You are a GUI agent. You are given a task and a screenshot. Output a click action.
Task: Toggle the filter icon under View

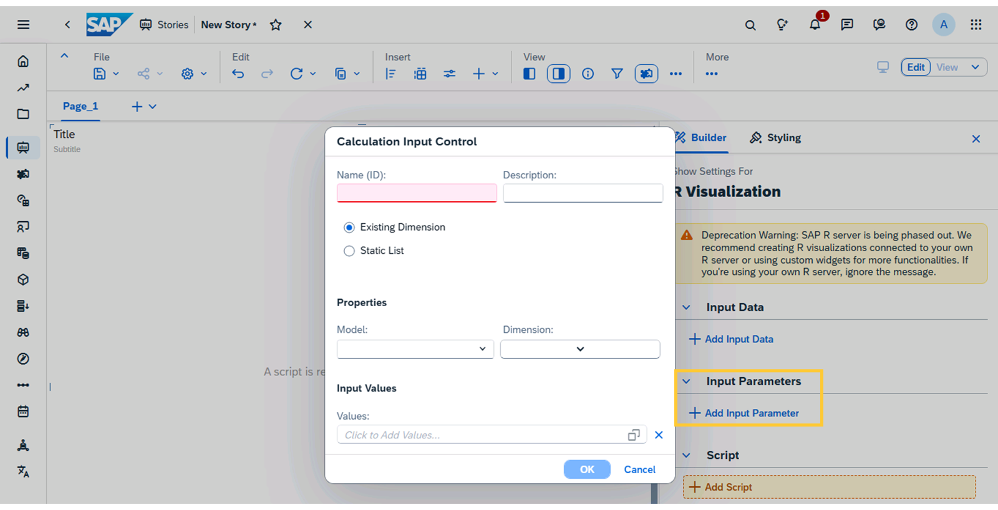point(617,74)
